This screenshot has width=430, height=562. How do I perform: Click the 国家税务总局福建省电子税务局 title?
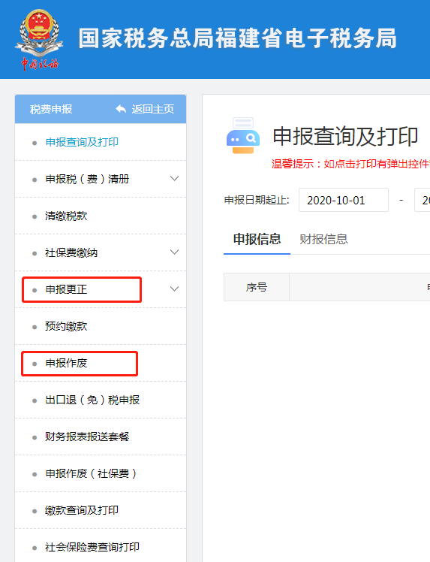click(x=238, y=38)
